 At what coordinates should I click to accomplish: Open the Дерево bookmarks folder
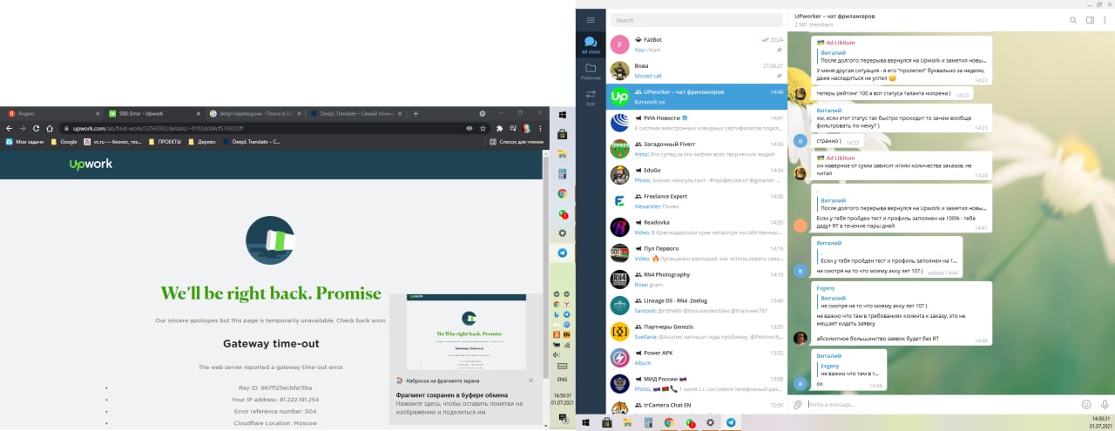(x=203, y=141)
